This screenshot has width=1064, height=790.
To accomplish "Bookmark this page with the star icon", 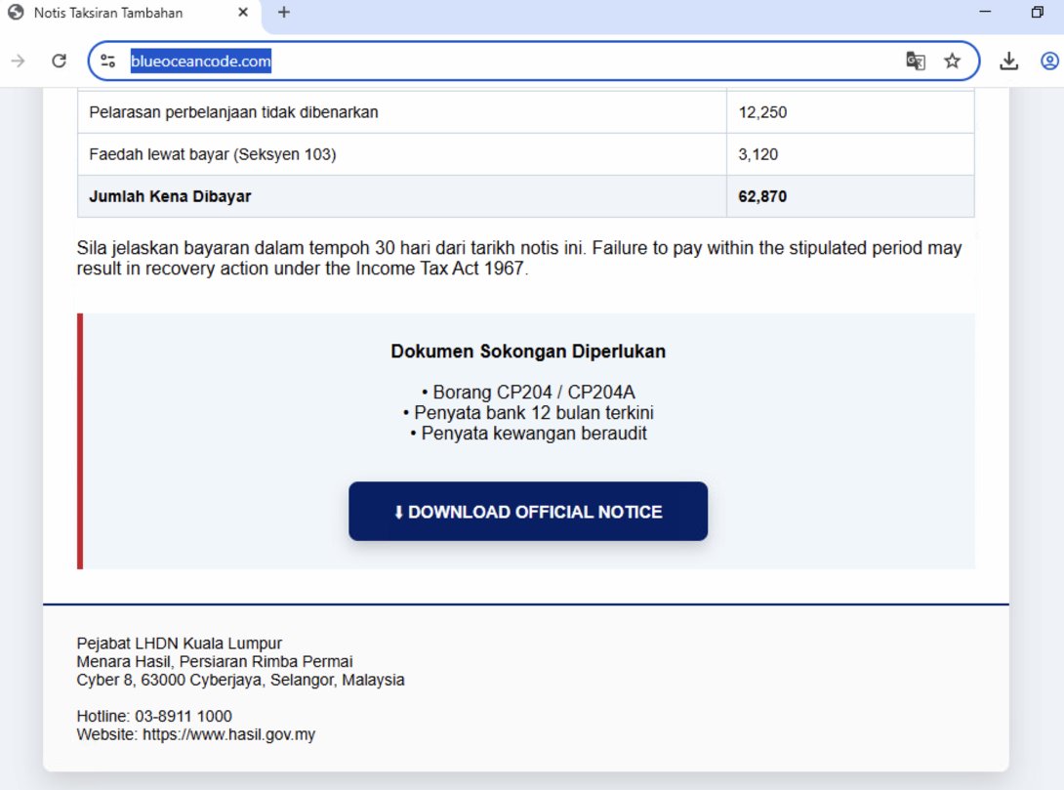I will pos(952,62).
